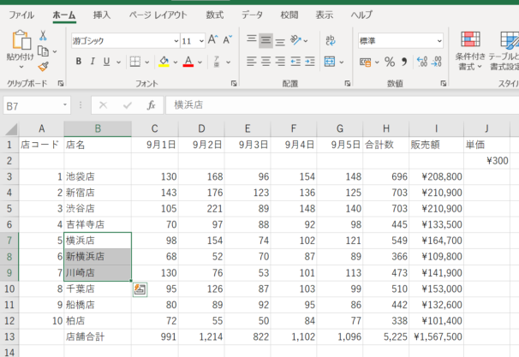Align text left
519x357 pixels.
tap(251, 62)
